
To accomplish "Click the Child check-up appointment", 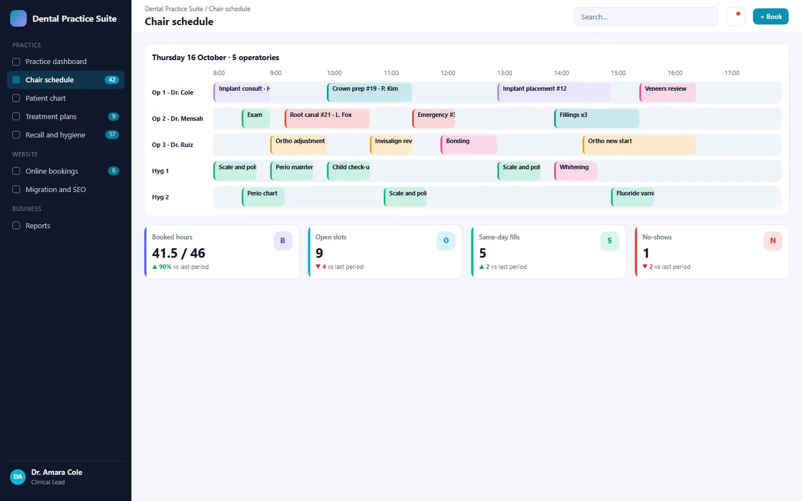I will [348, 170].
